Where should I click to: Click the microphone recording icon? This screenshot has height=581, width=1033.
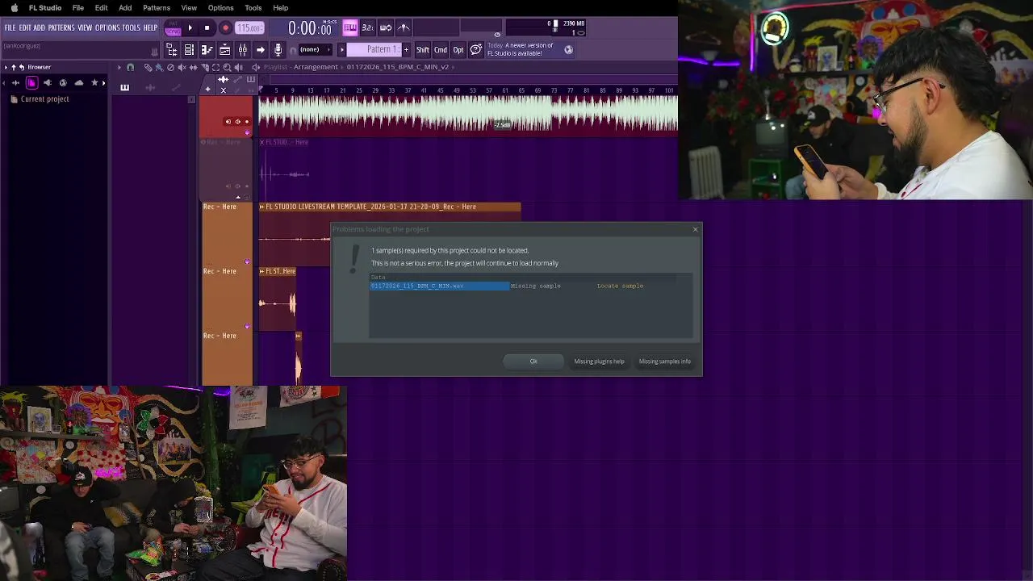278,50
